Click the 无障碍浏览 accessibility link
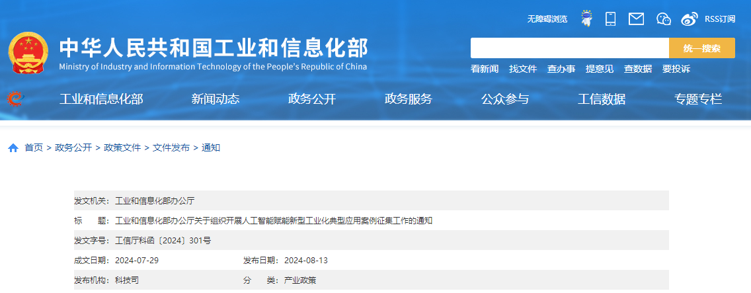This screenshot has height=293, width=751. coord(547,19)
